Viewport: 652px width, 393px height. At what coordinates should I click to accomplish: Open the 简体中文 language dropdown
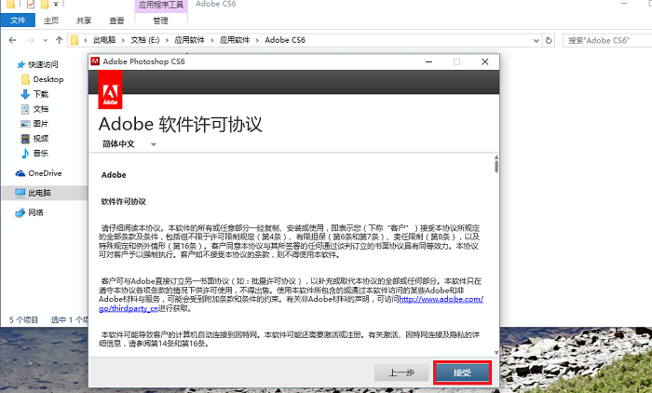point(129,144)
